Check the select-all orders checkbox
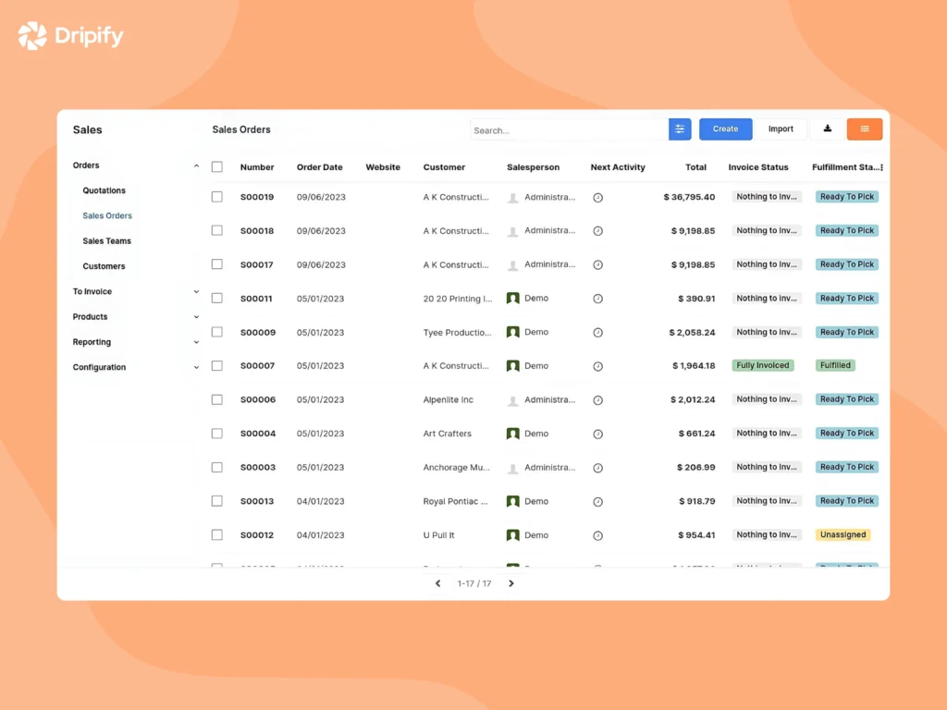 (216, 167)
